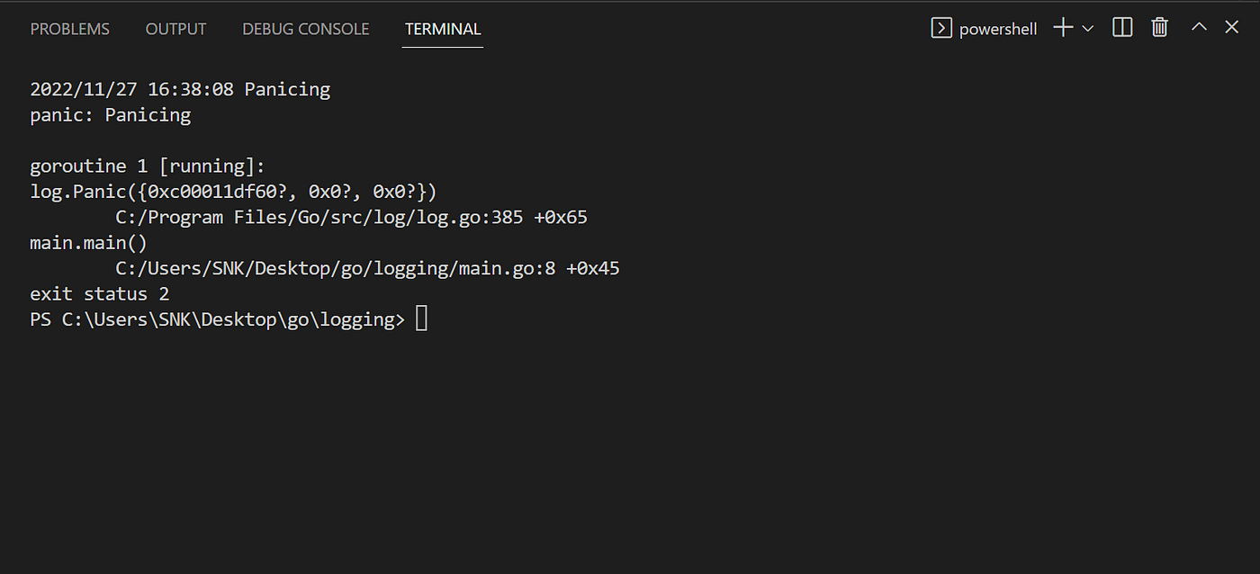Click the main.main() stack frame line
The width and height of the screenshot is (1260, 574).
88,243
